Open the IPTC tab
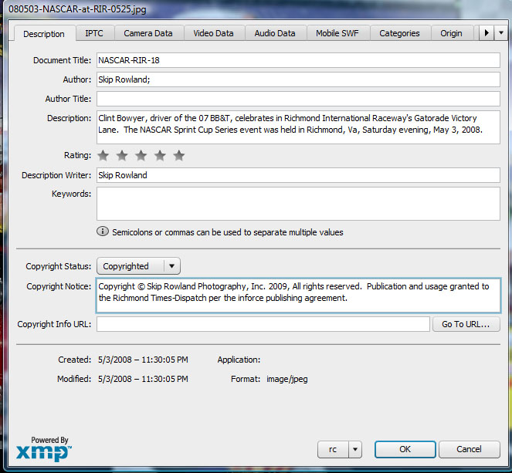 pos(94,33)
